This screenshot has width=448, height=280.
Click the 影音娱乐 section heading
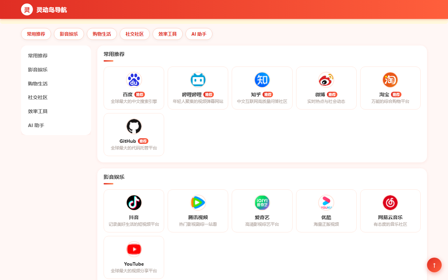coord(114,177)
